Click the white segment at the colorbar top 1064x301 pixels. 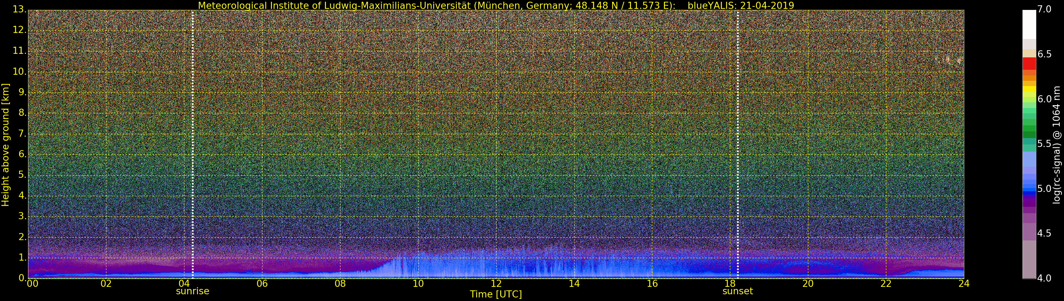(1029, 24)
